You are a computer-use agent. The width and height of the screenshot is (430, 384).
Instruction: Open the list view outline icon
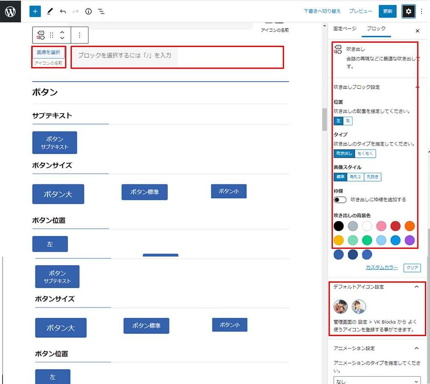tap(101, 12)
